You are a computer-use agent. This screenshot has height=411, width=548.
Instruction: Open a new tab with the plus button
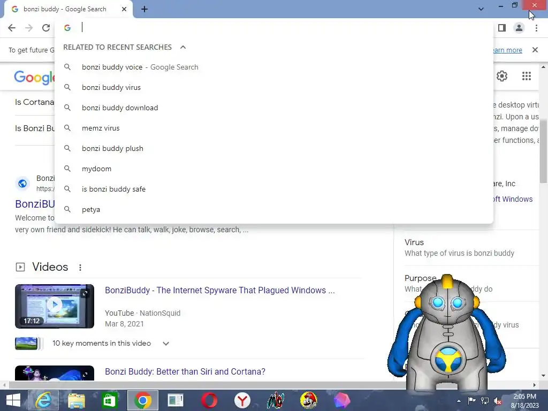pos(144,10)
